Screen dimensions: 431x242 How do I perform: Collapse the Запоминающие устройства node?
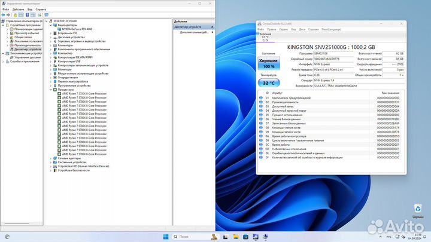[4, 53]
